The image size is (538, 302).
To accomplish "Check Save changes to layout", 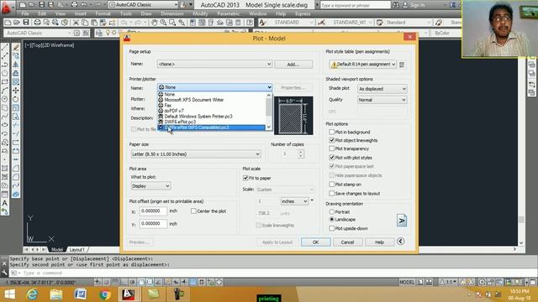I will click(331, 194).
